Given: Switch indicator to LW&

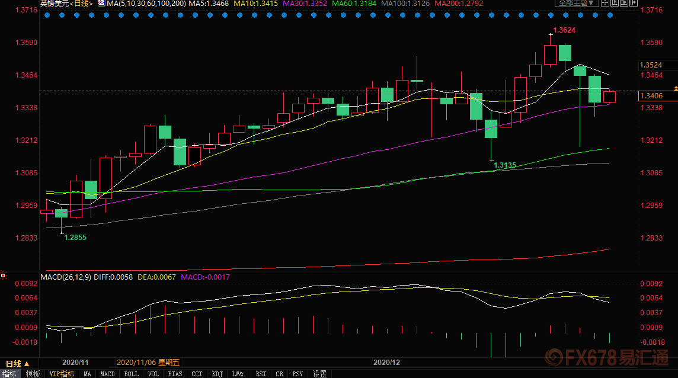Looking at the screenshot, I should [238, 374].
